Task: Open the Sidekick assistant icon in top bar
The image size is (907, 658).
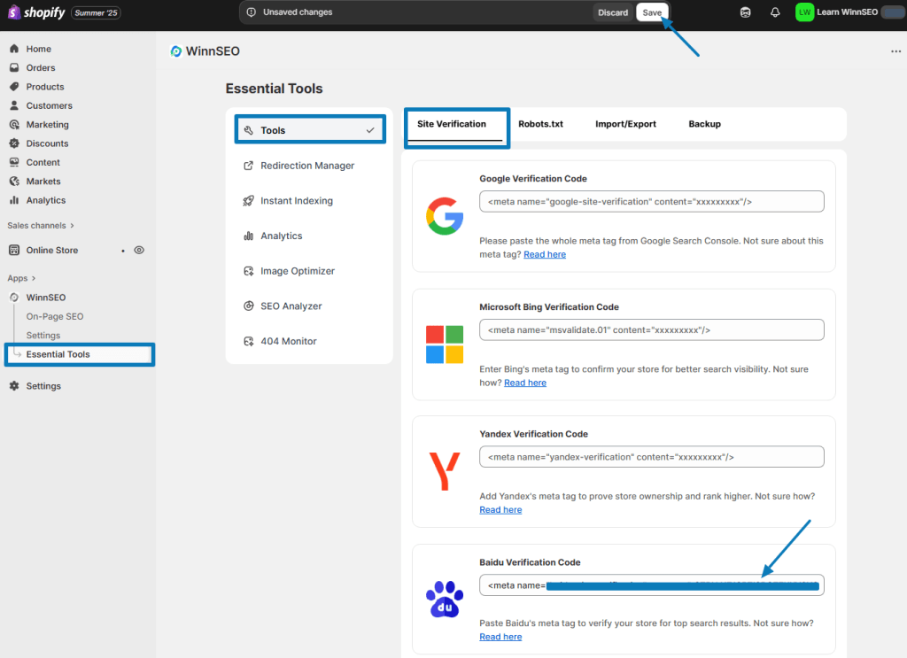Action: point(746,12)
